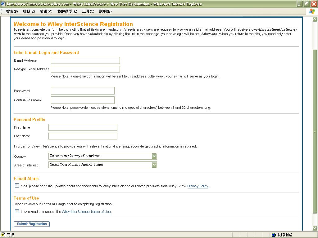Viewport: 318px width, 238px height.
Task: Click the E-mail Alerts heading
Action: [26, 179]
